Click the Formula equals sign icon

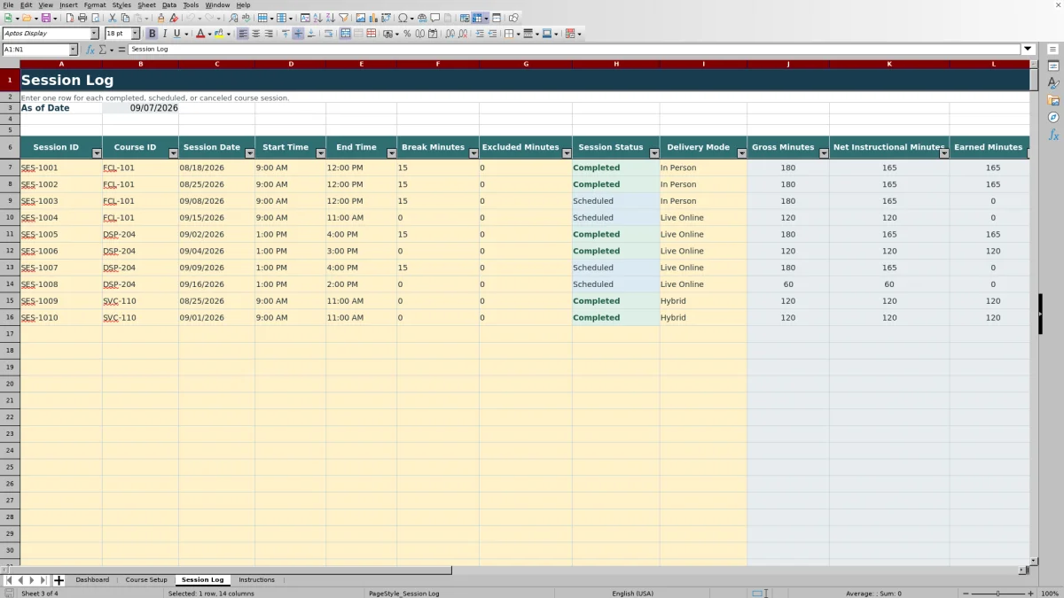point(121,50)
